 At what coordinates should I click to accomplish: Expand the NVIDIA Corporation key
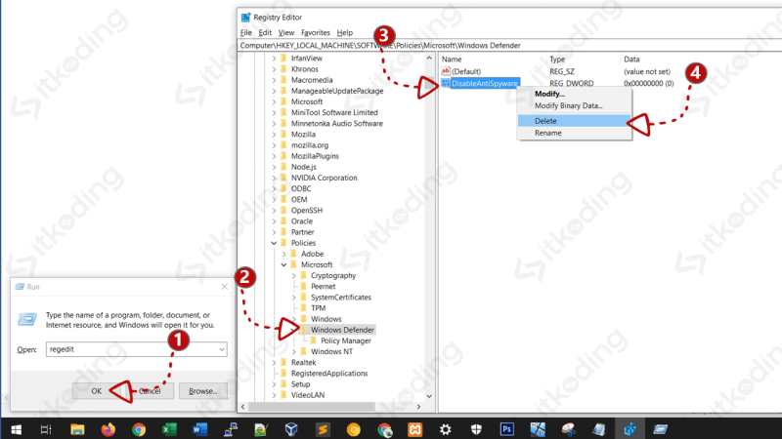point(274,178)
